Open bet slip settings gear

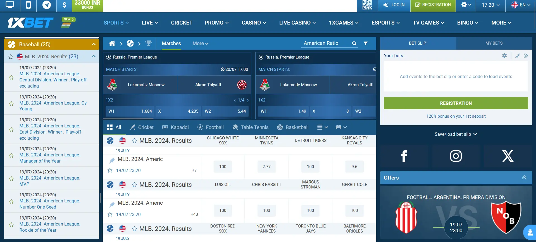point(504,55)
